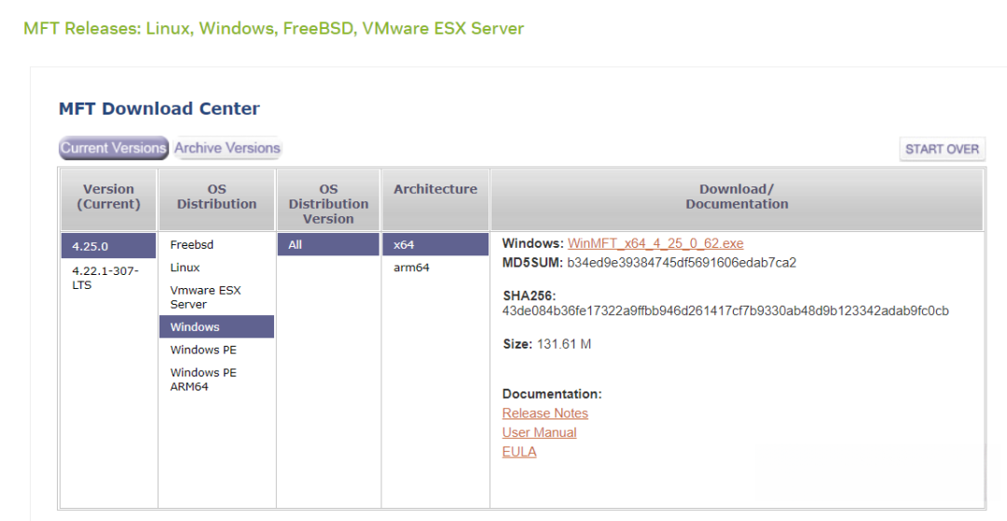Open the Archive Versions tab
The height and width of the screenshot is (521, 1007).
(228, 148)
